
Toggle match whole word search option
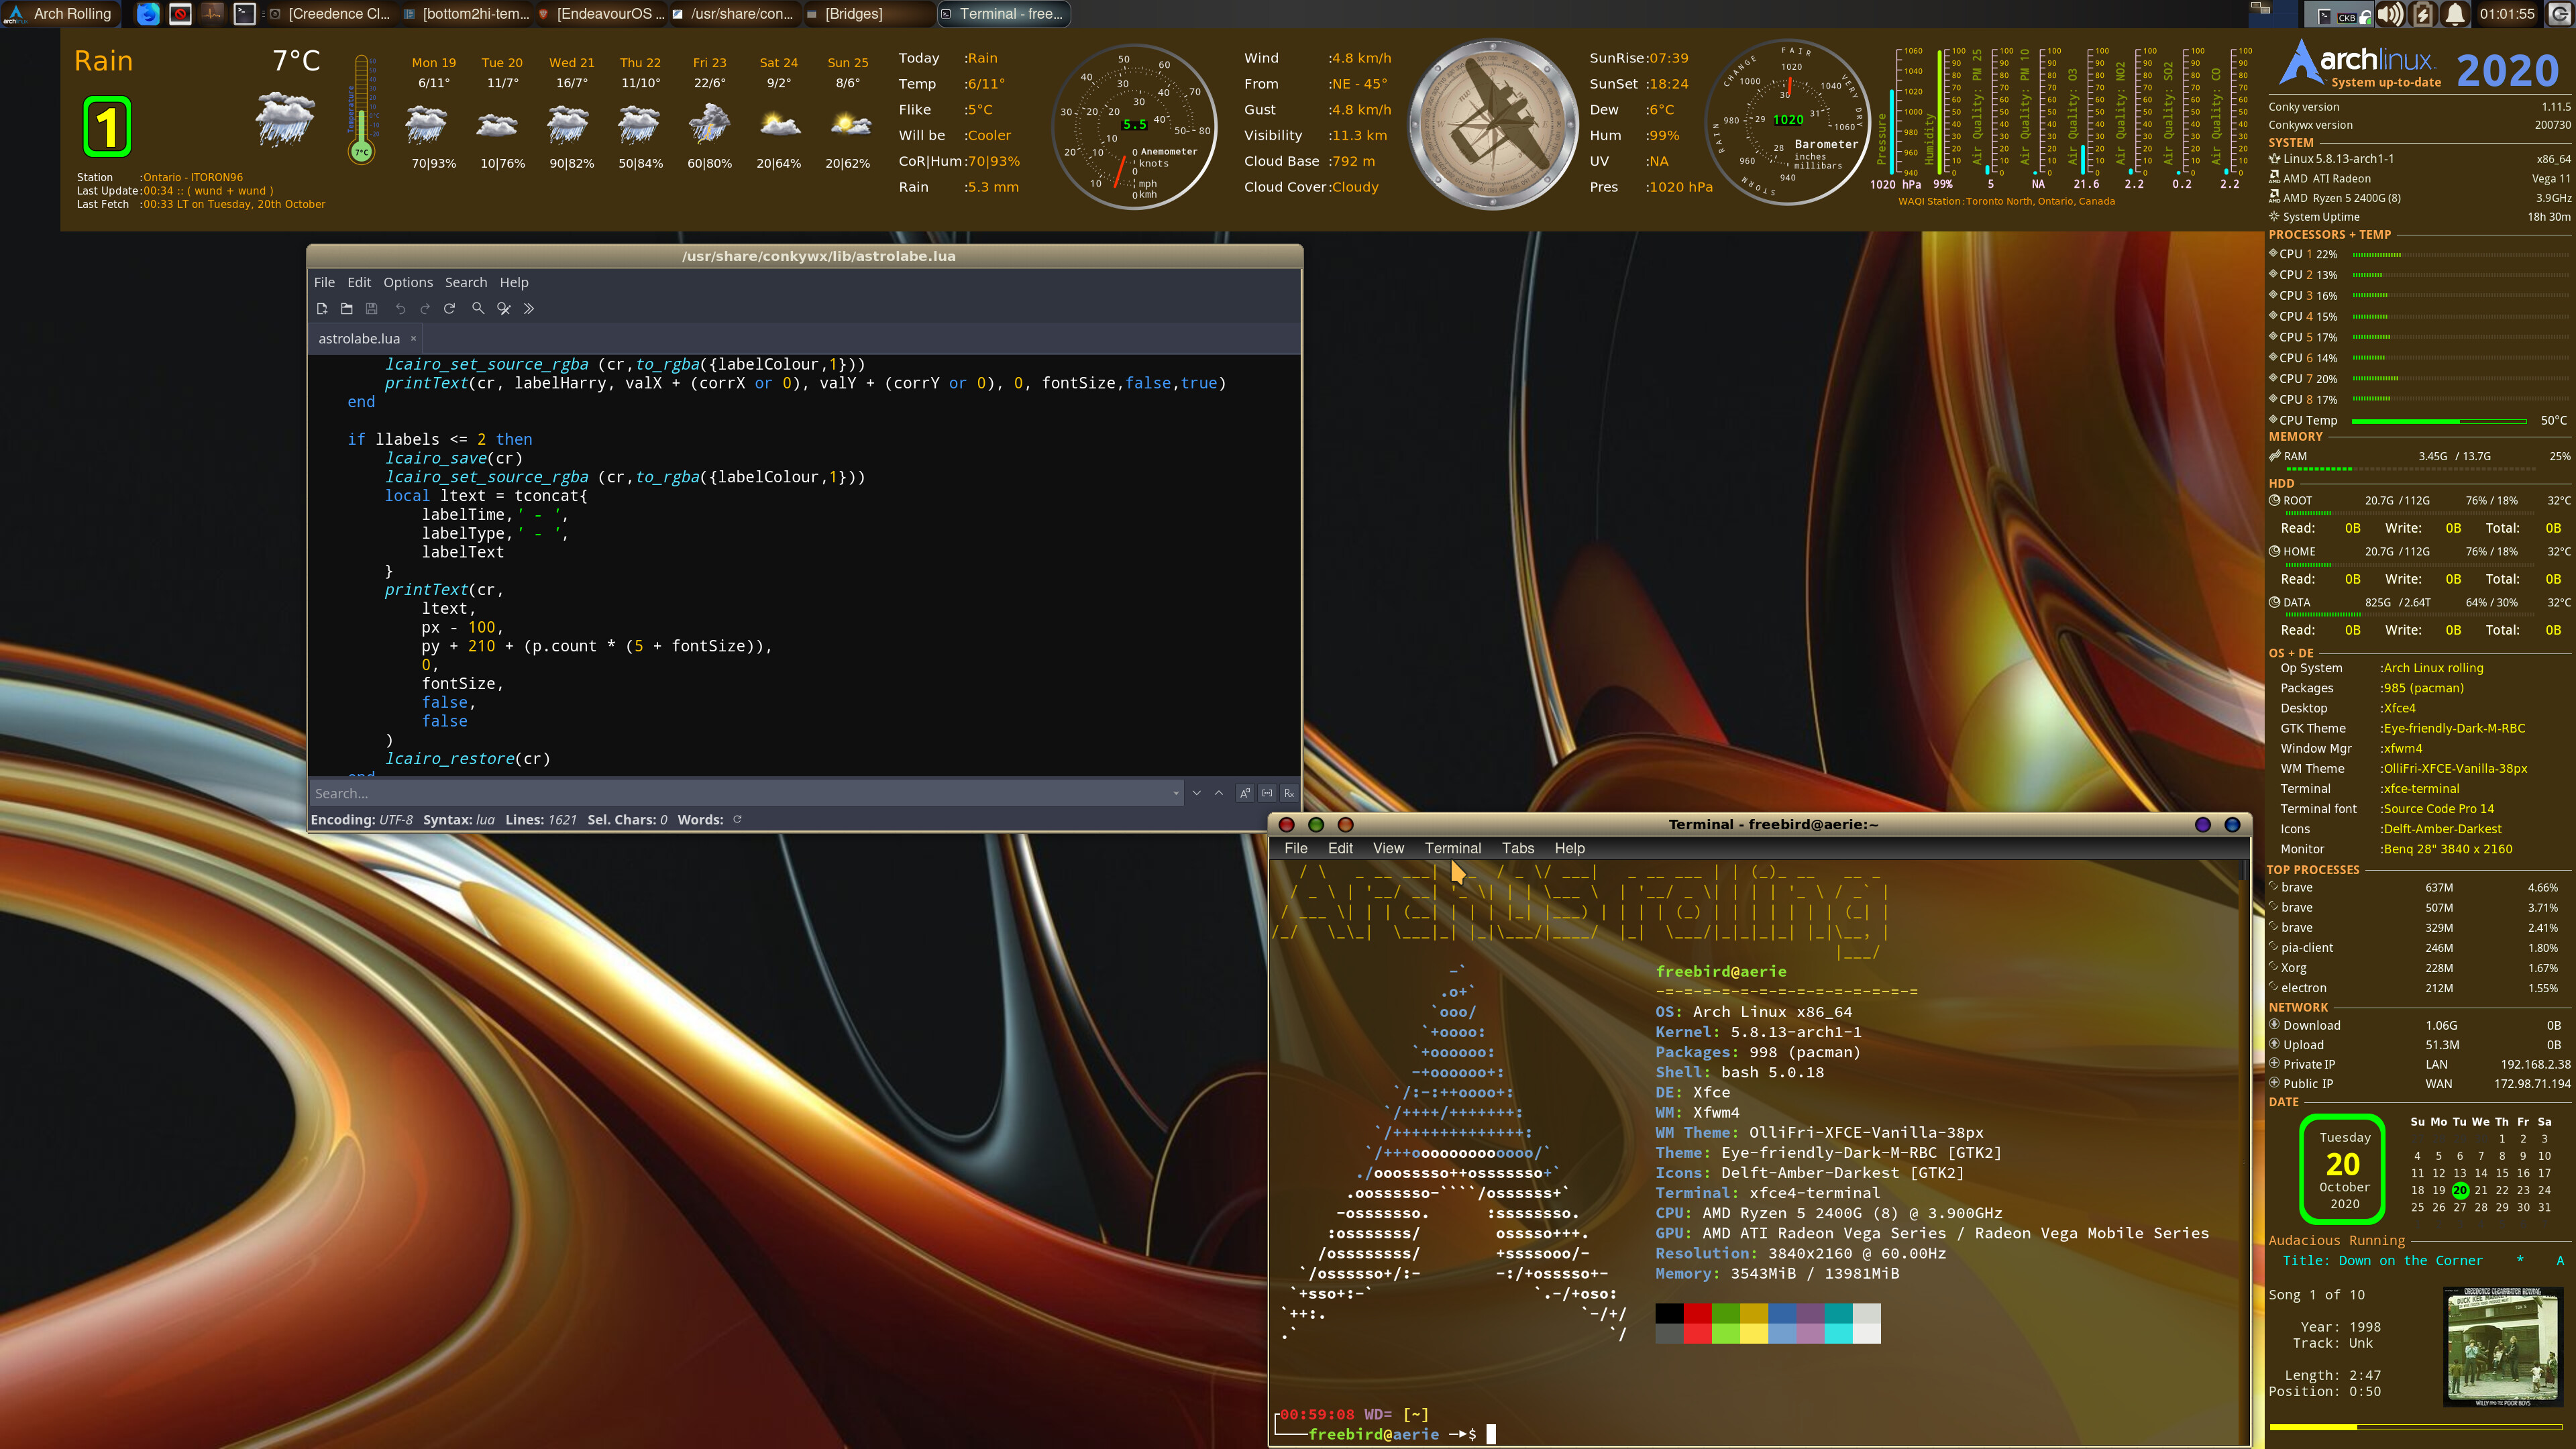[1267, 794]
